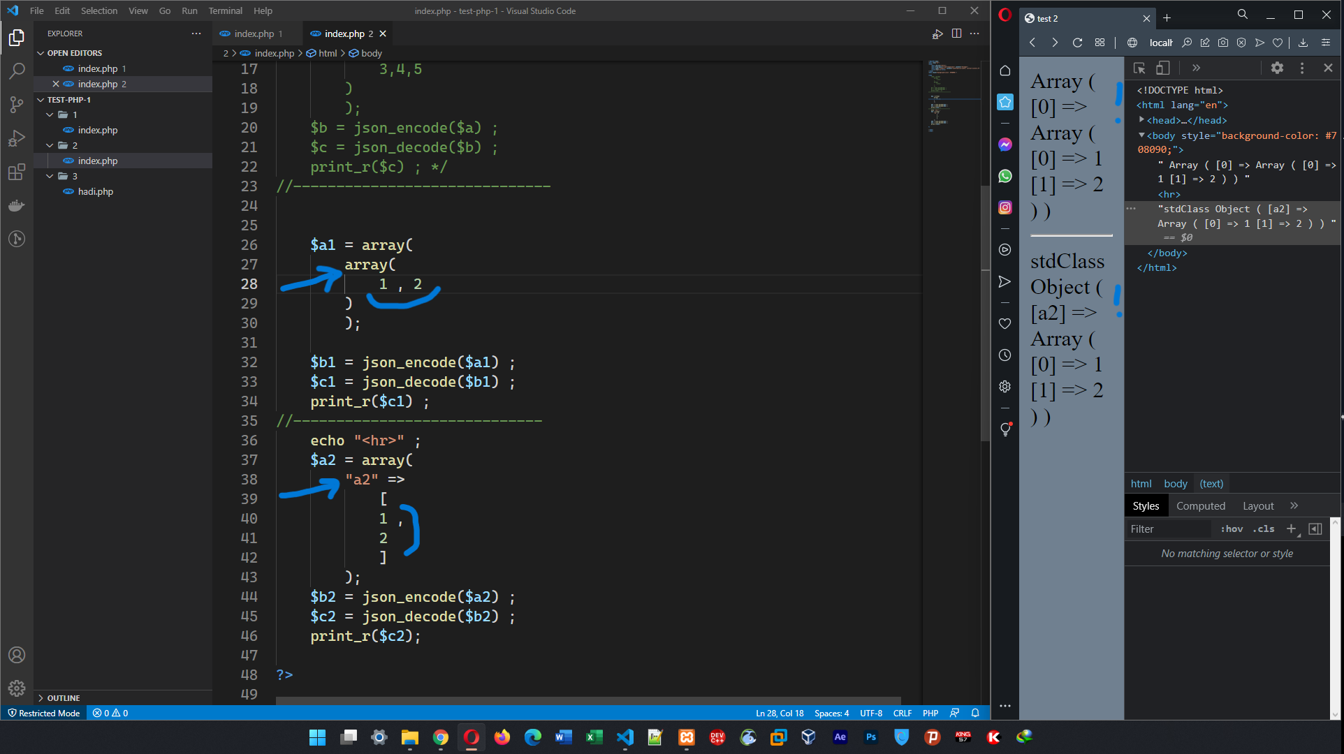Switch to the Computed tab

[1200, 506]
